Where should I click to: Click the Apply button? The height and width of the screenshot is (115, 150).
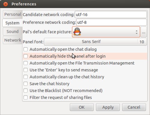pos(108,107)
